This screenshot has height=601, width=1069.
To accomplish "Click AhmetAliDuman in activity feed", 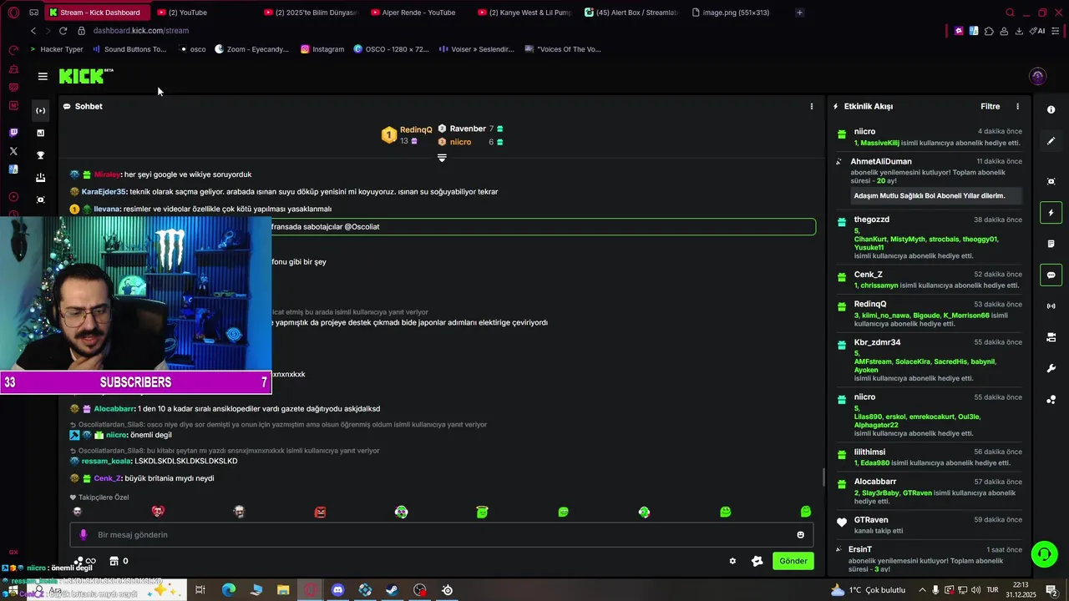I will click(881, 161).
